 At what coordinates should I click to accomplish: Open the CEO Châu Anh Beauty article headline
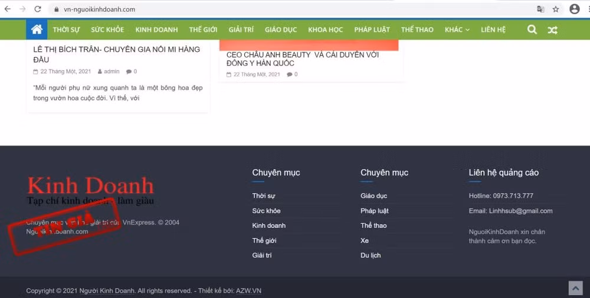point(303,59)
